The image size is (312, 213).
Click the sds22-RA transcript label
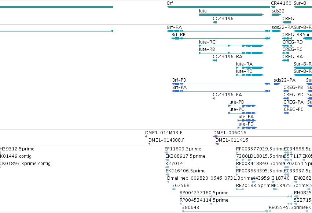pos(283,27)
